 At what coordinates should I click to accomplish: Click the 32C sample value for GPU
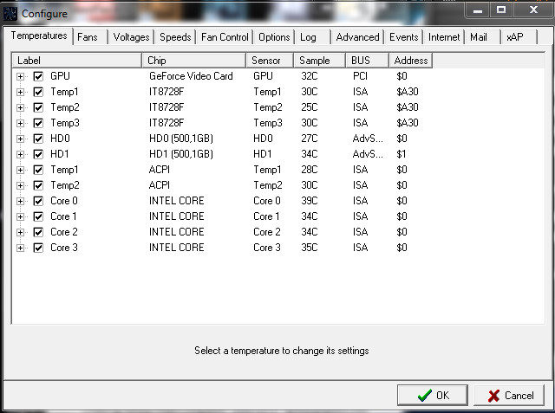pos(310,76)
